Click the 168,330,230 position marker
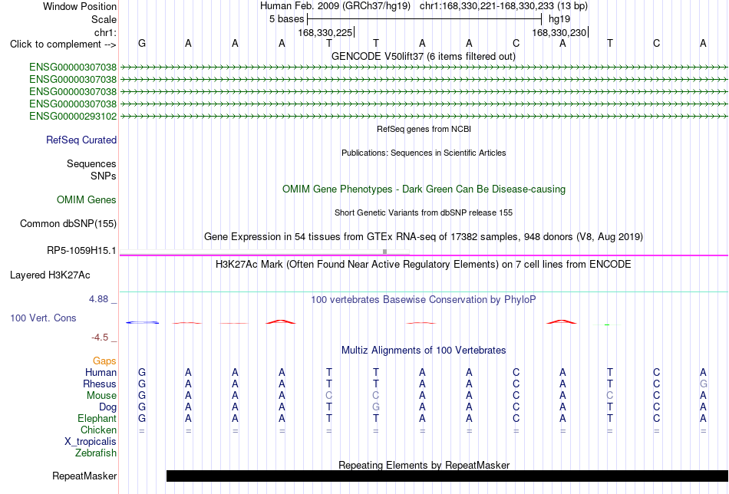 click(x=559, y=33)
